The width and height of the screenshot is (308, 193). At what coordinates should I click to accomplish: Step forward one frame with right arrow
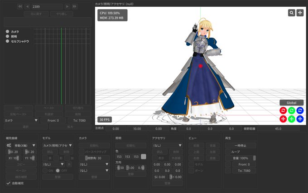coord(67,6)
